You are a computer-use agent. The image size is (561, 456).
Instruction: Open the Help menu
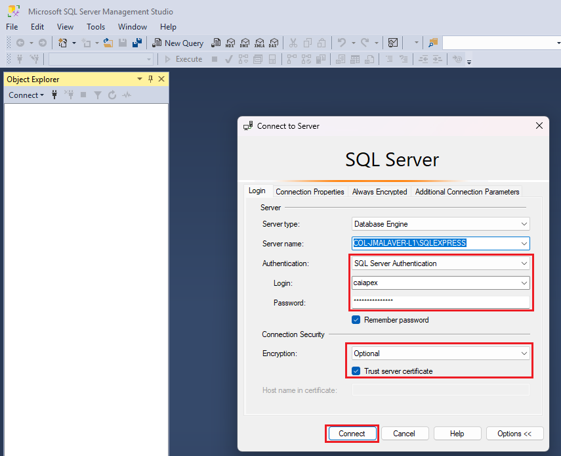(168, 27)
